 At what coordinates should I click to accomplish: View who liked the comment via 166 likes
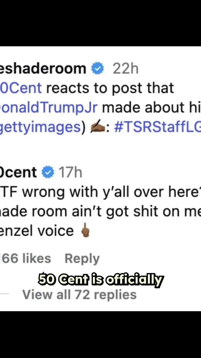pos(25,258)
